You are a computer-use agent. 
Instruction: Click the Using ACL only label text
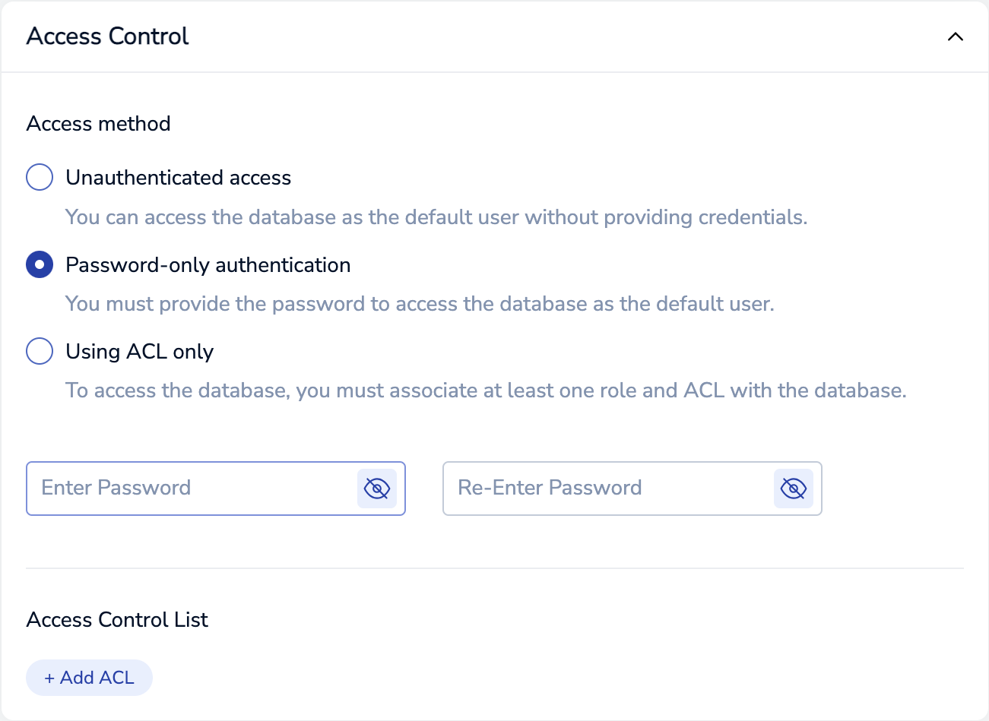click(x=139, y=352)
